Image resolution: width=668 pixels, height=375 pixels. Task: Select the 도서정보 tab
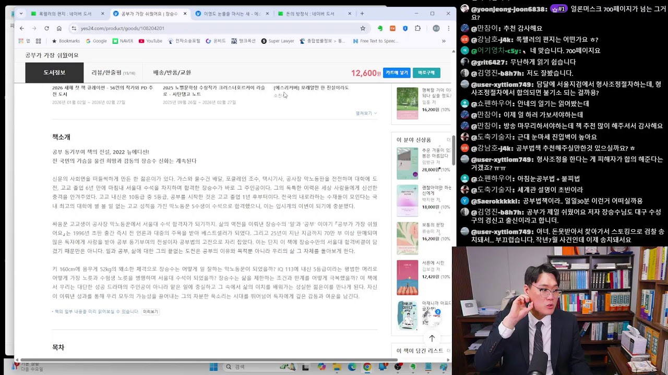click(x=54, y=72)
